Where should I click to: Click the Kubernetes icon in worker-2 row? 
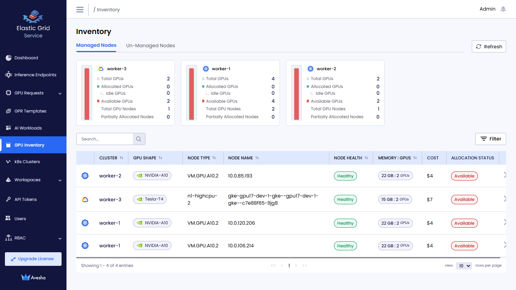[x=85, y=176]
